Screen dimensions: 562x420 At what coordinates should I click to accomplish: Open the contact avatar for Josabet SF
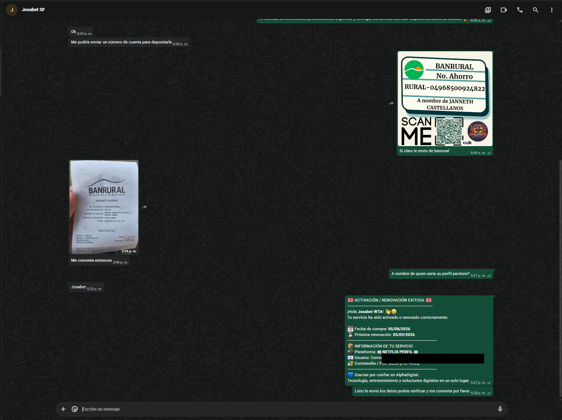tap(12, 10)
